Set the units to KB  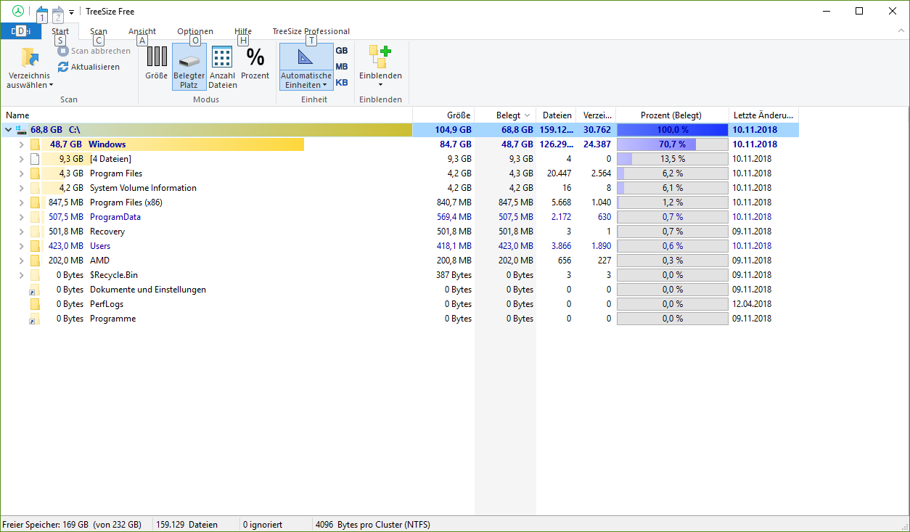click(x=342, y=83)
